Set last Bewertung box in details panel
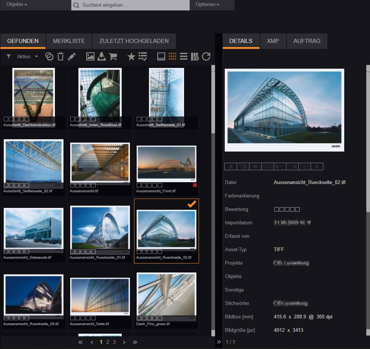 298,209
